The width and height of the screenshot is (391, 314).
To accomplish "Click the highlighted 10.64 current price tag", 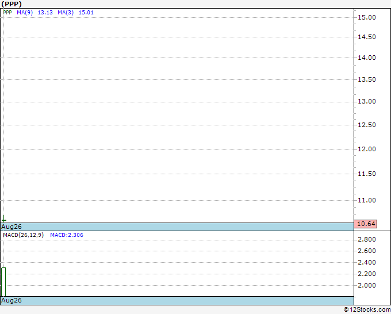I will (366, 224).
